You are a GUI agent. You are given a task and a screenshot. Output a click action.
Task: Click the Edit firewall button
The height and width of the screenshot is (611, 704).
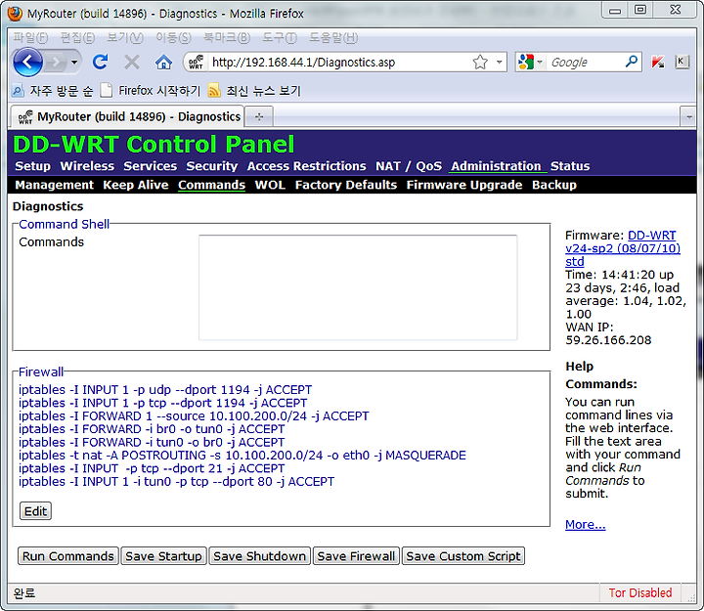click(x=35, y=511)
